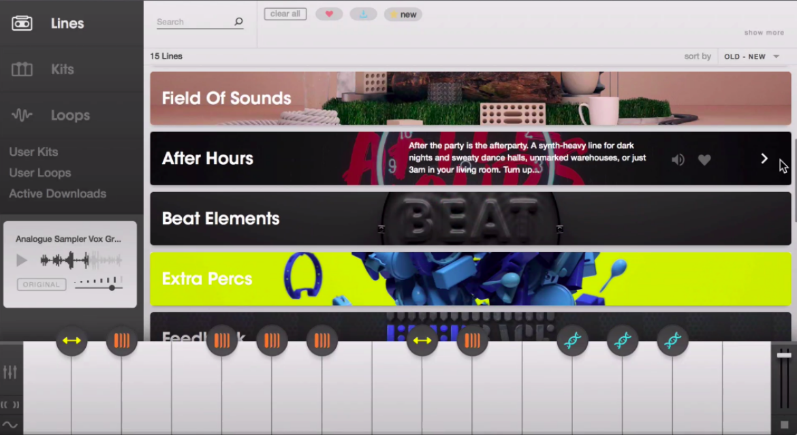Click the magnifier search icon
Screen dimensions: 797x435
click(x=238, y=21)
